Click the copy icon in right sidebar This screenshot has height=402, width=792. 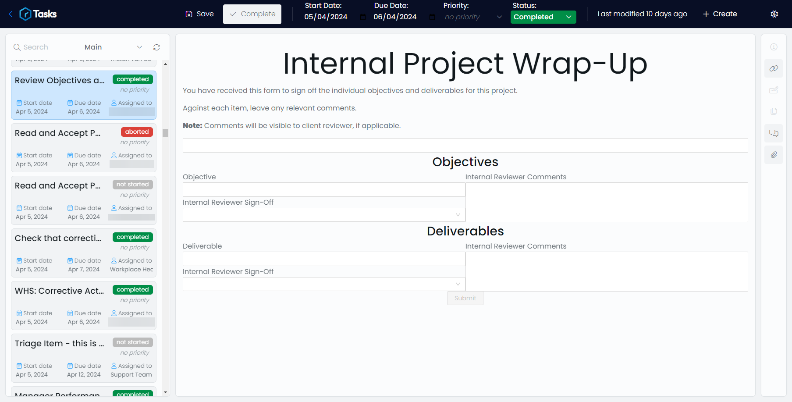click(774, 111)
